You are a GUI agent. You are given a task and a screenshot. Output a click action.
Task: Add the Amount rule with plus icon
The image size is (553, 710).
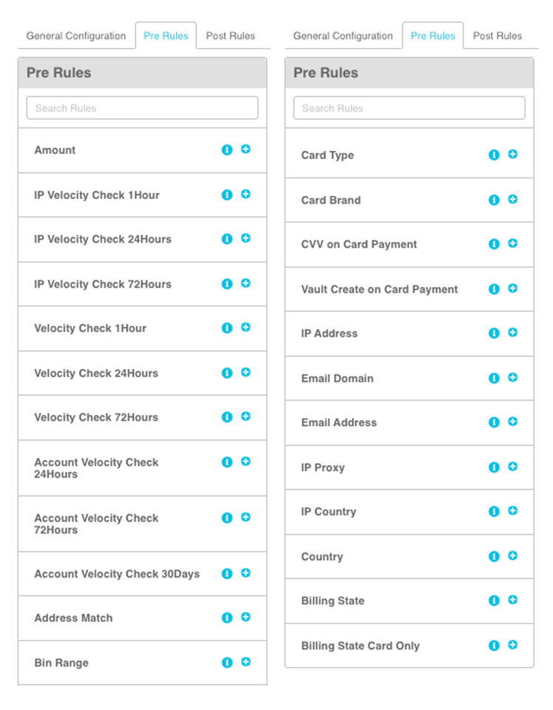point(245,149)
